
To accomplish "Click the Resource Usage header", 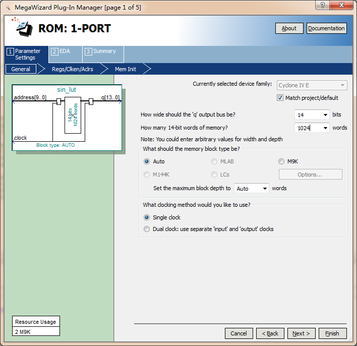I will (35, 322).
